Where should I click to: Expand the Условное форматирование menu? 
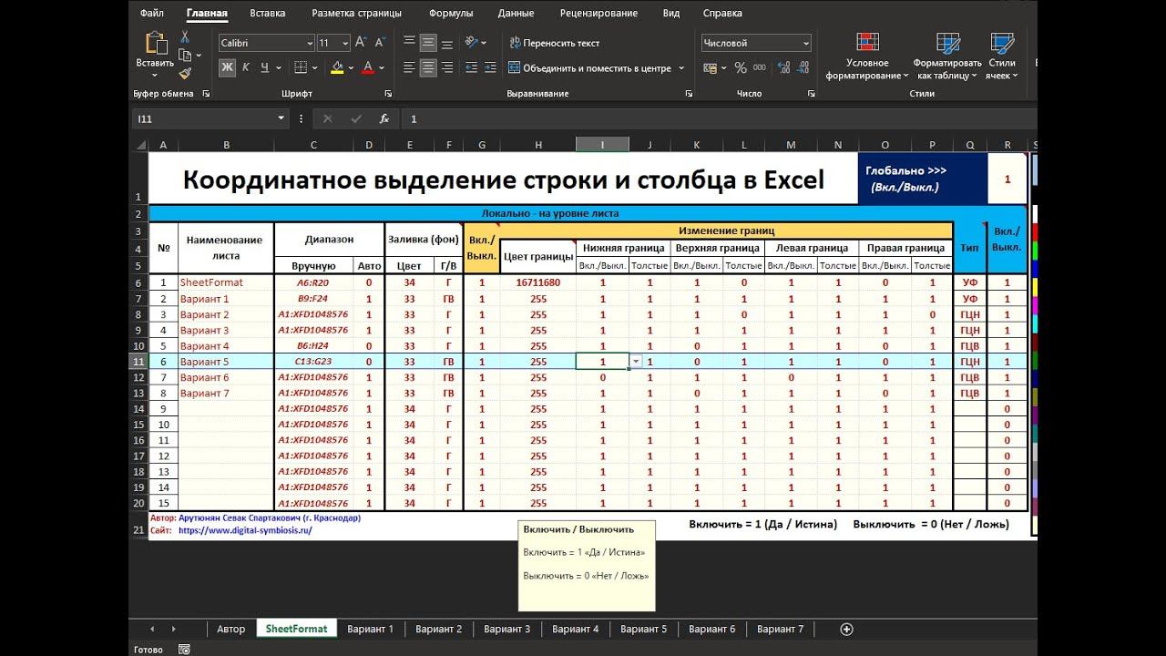pos(867,56)
